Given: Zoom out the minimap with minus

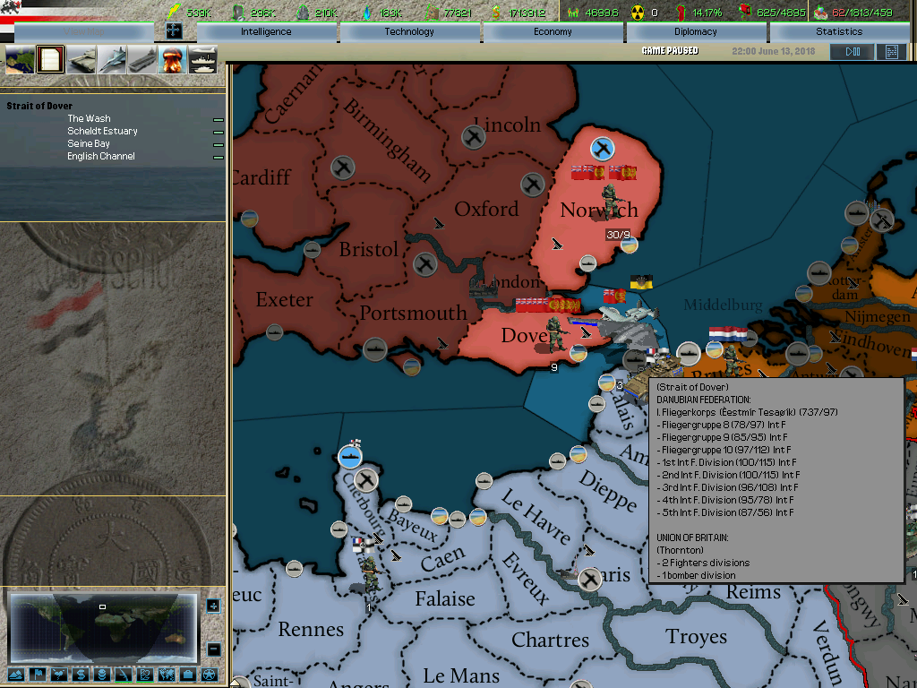Looking at the screenshot, I should coord(212,649).
